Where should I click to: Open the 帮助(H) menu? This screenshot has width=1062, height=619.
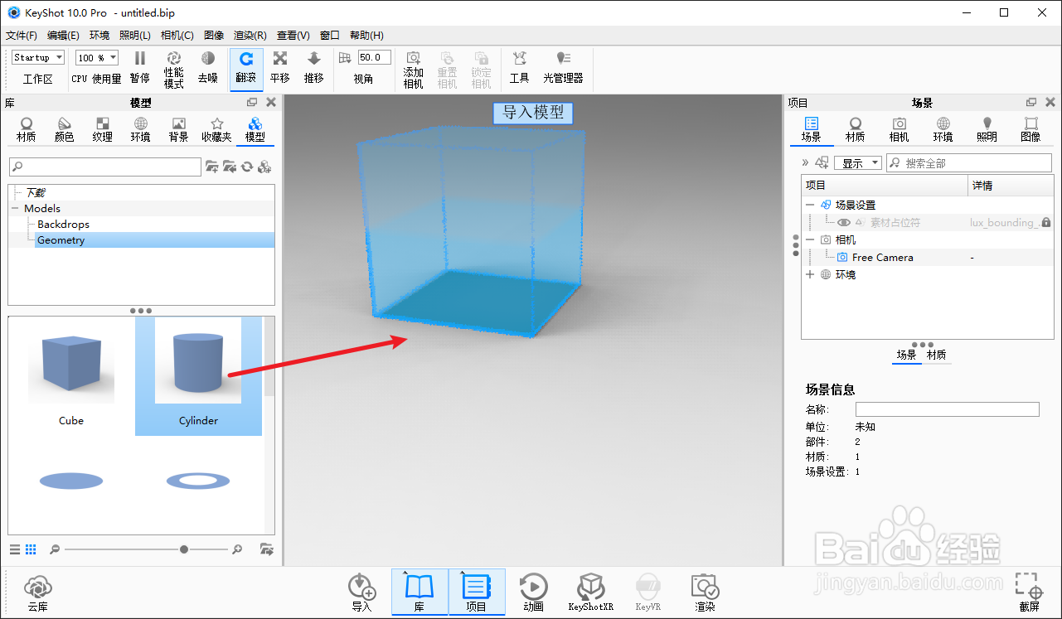(x=366, y=36)
